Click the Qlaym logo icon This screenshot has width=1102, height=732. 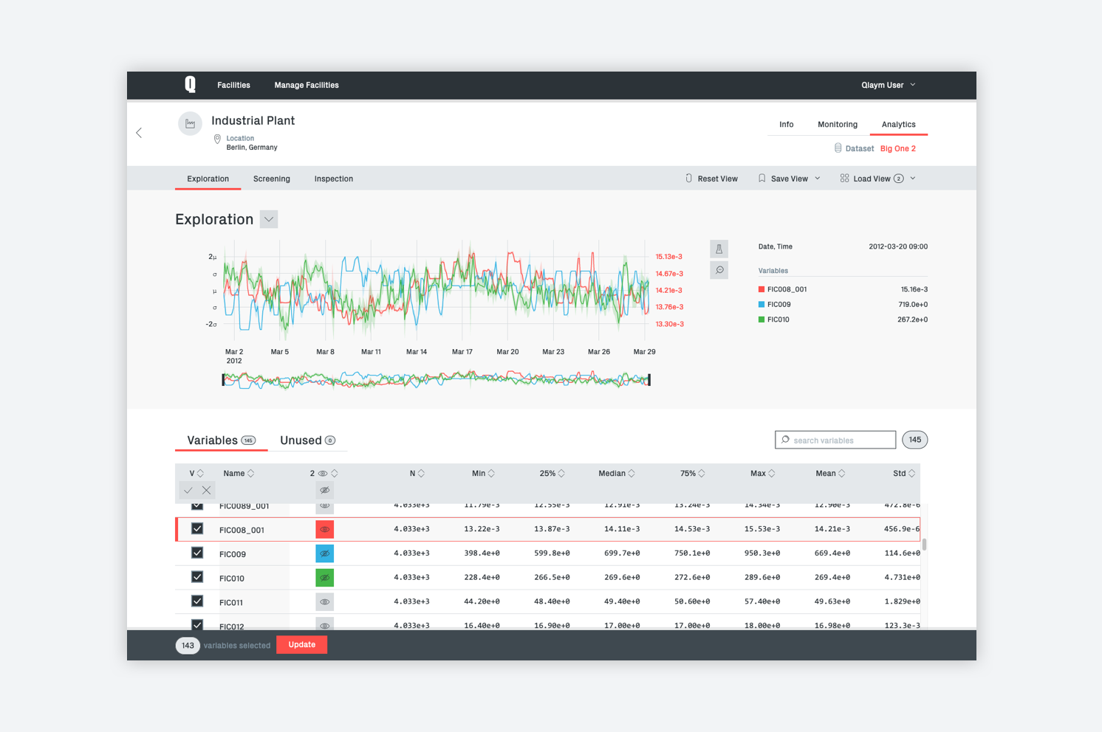(190, 85)
